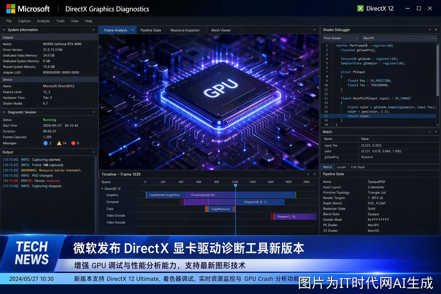The height and width of the screenshot is (294, 441).
Task: Click the highlighted 'return color;' code line
Action: pos(378,116)
